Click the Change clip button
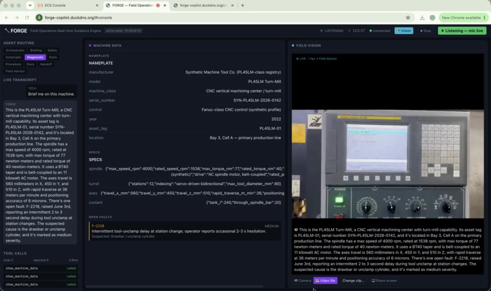The height and width of the screenshot is (291, 491). (353, 281)
